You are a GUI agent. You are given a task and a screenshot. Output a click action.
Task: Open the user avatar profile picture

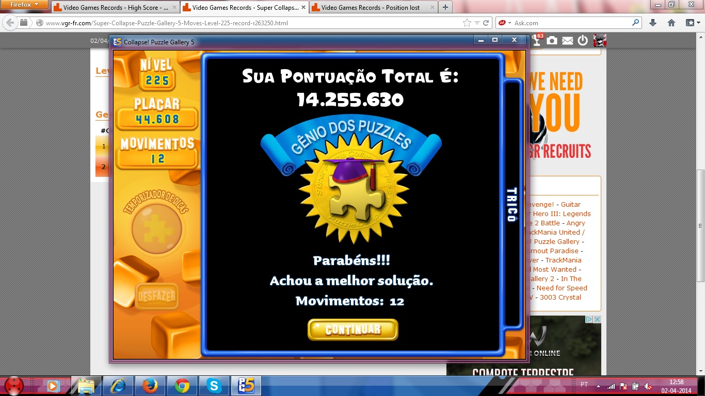point(599,41)
